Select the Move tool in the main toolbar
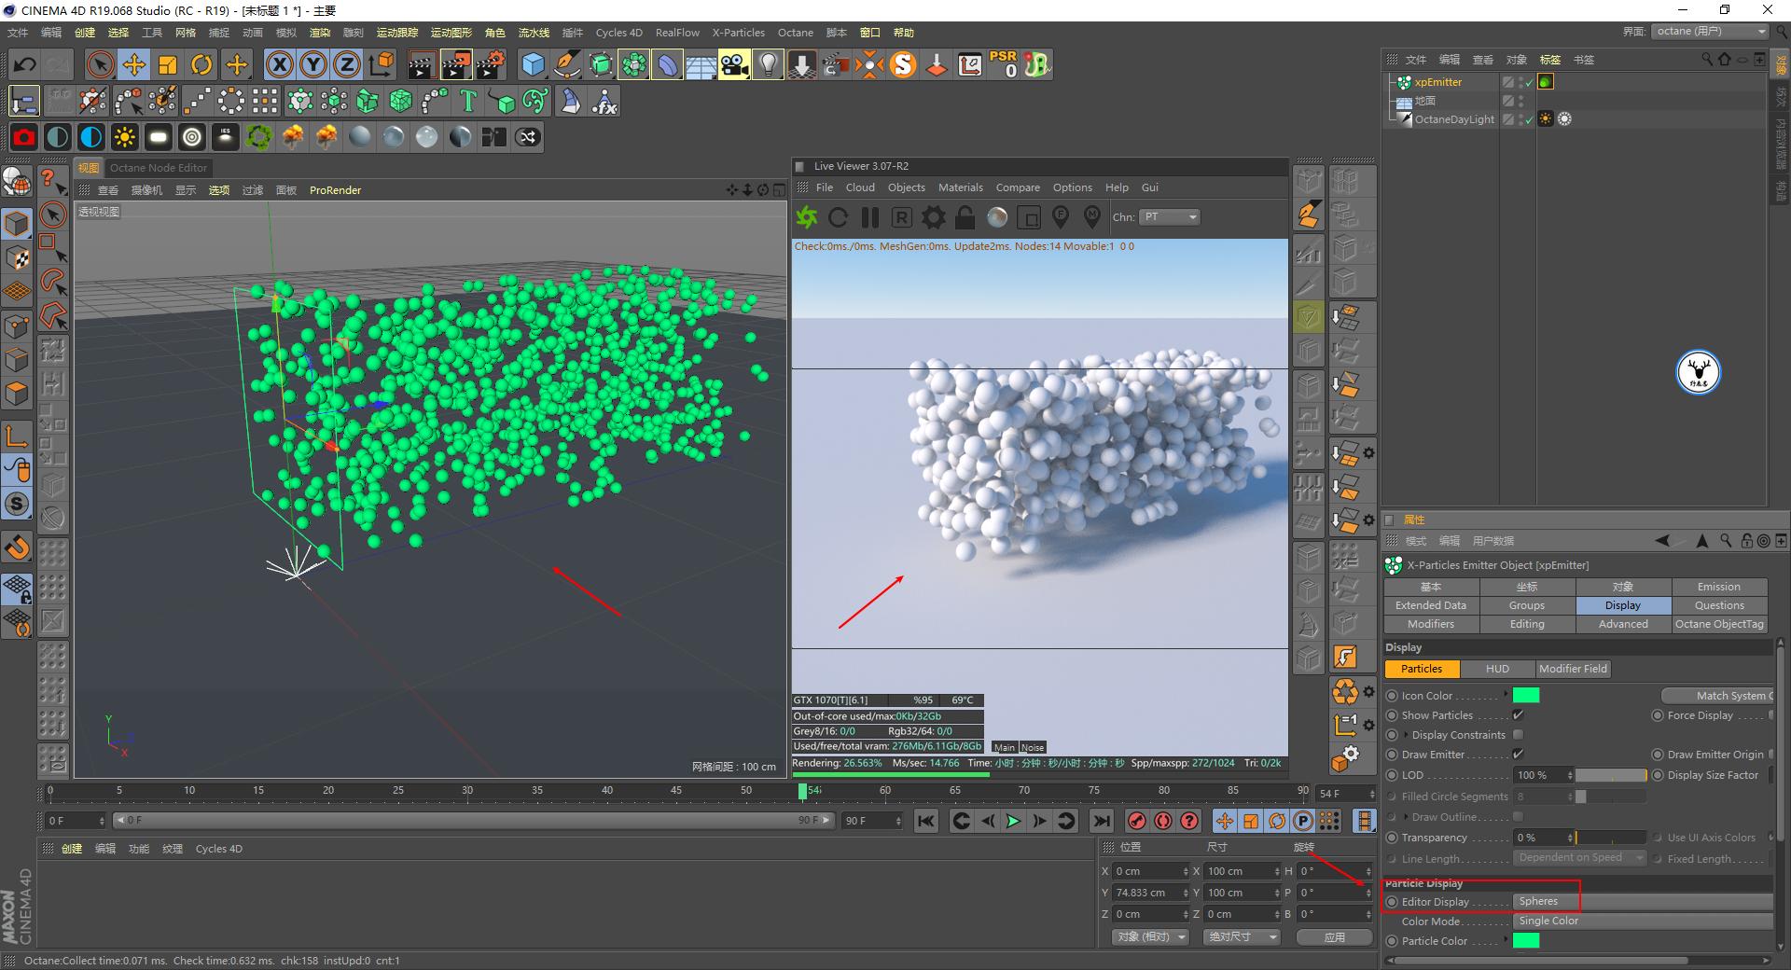The image size is (1791, 970). pyautogui.click(x=133, y=63)
